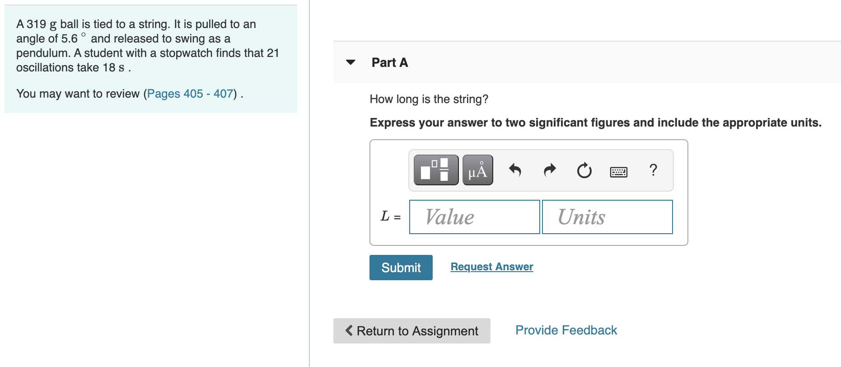Click the Part A header
Screen dimensions: 841x367
click(390, 63)
